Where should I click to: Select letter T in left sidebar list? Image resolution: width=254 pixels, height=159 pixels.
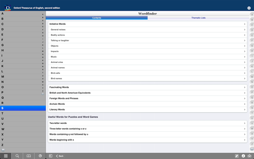coord(23,114)
